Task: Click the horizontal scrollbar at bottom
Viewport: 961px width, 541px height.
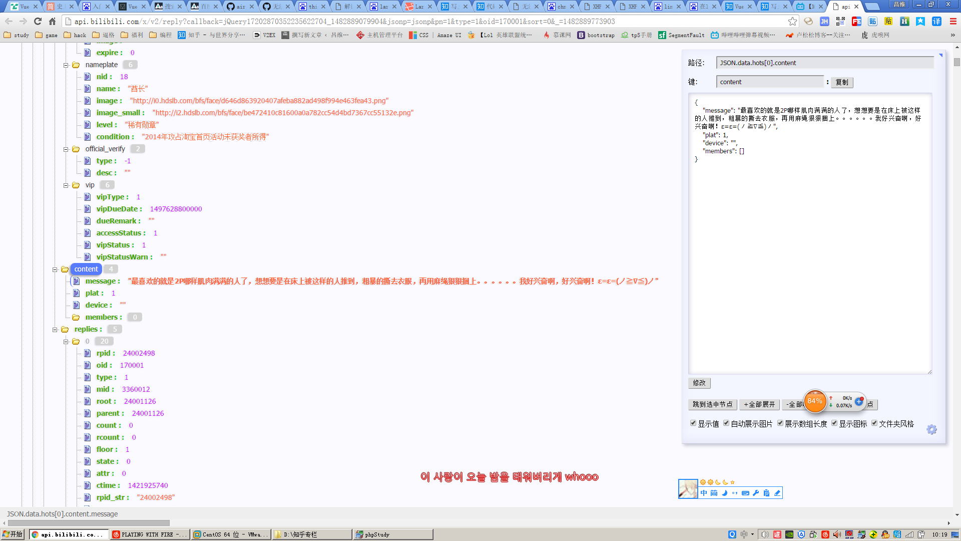Action: click(89, 523)
